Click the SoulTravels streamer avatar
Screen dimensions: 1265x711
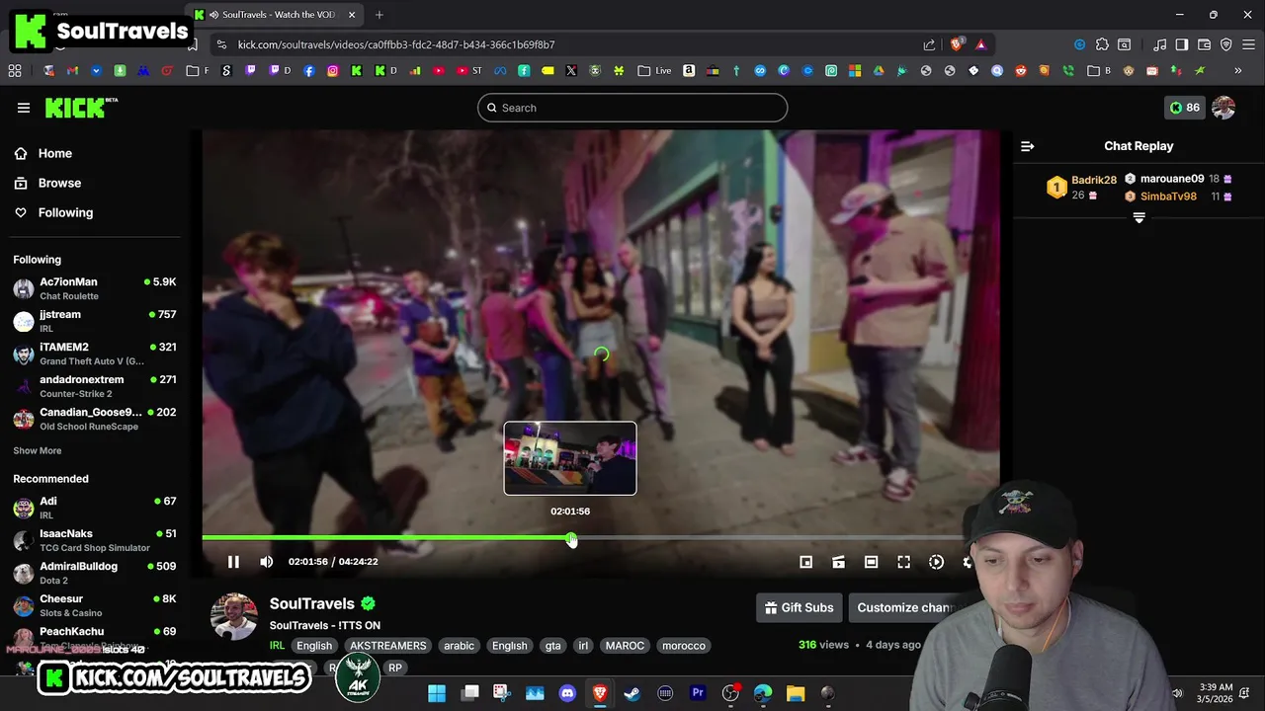point(234,617)
